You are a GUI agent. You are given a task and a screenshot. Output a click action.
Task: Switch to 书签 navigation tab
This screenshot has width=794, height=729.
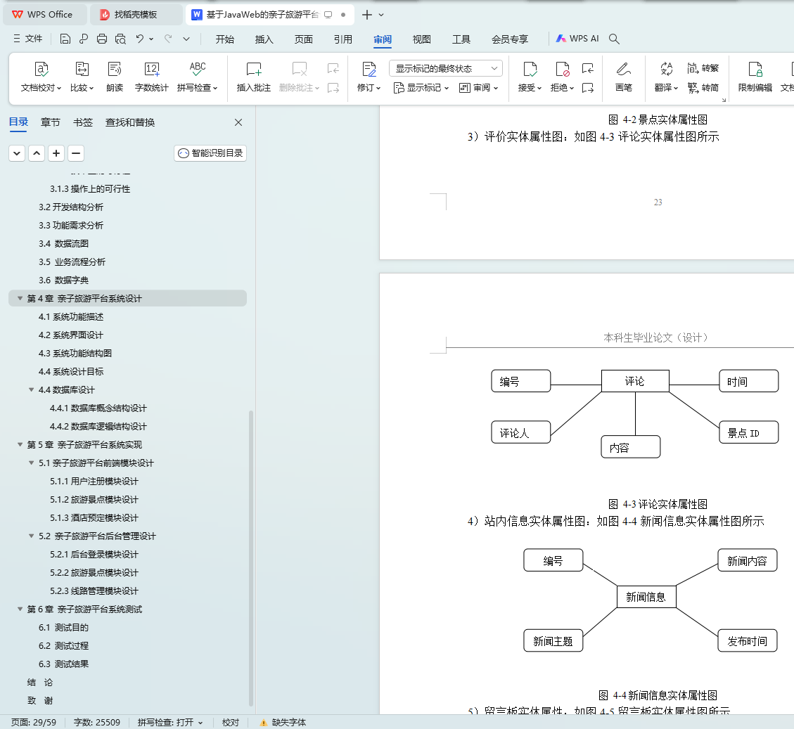[x=82, y=122]
